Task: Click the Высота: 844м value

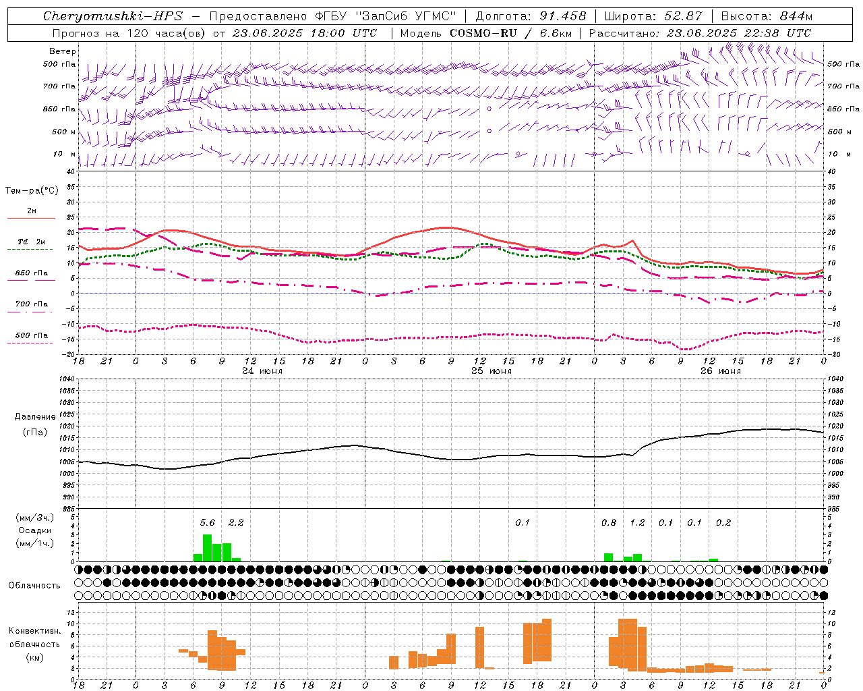Action: (x=767, y=16)
